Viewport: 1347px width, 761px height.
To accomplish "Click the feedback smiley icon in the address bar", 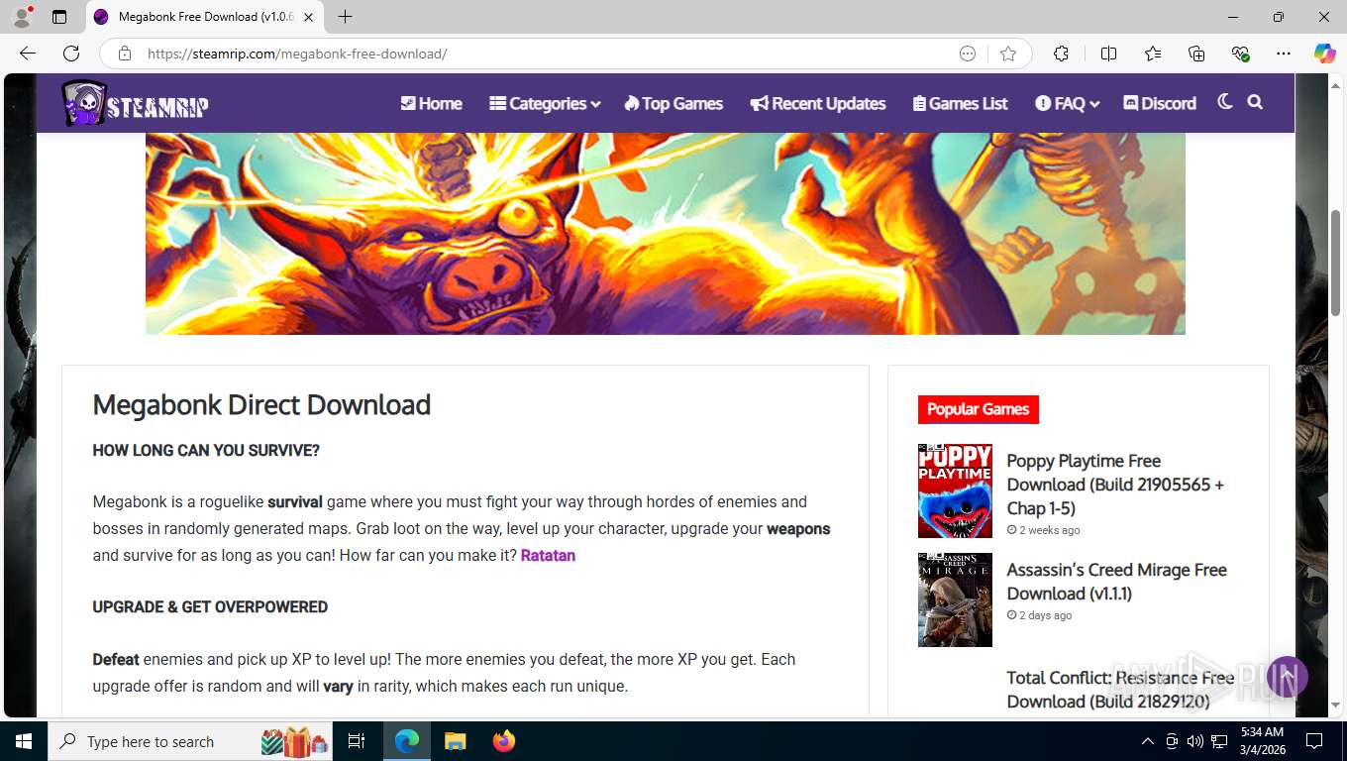I will pyautogui.click(x=968, y=54).
